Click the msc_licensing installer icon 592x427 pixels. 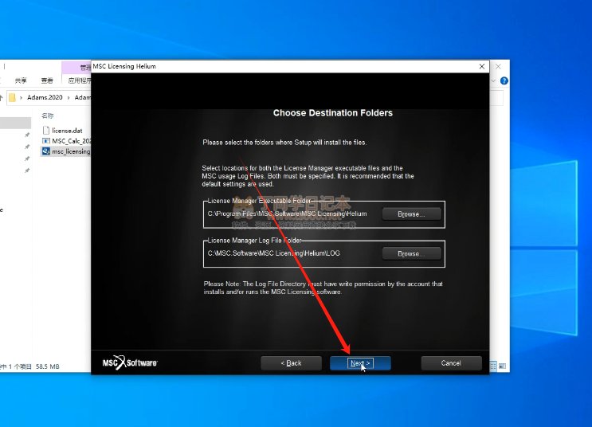(46, 151)
